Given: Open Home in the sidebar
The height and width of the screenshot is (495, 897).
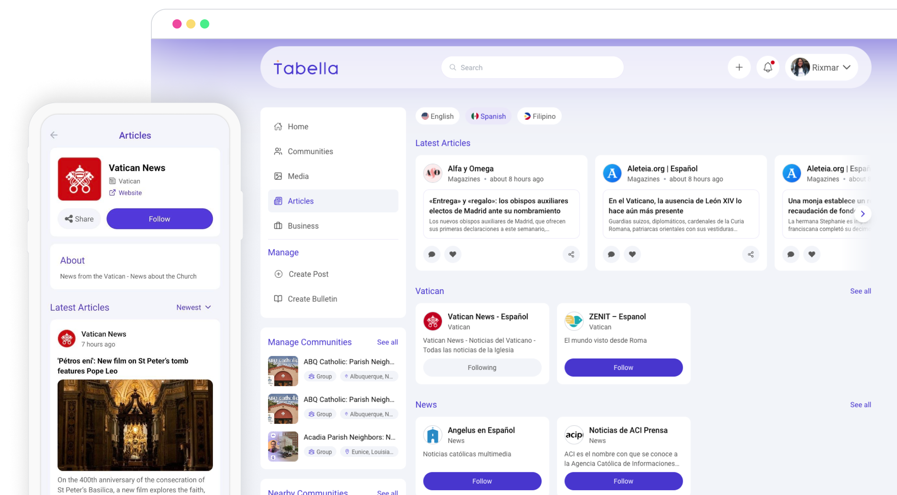Looking at the screenshot, I should [x=333, y=126].
